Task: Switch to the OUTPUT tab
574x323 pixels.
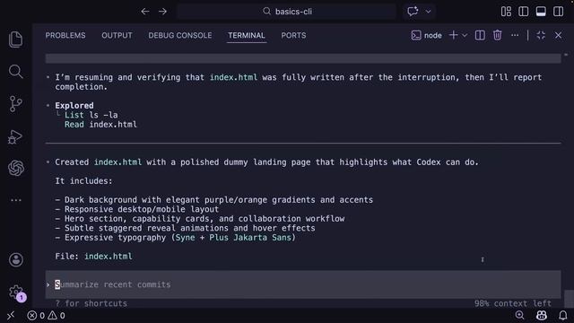Action: coord(117,36)
